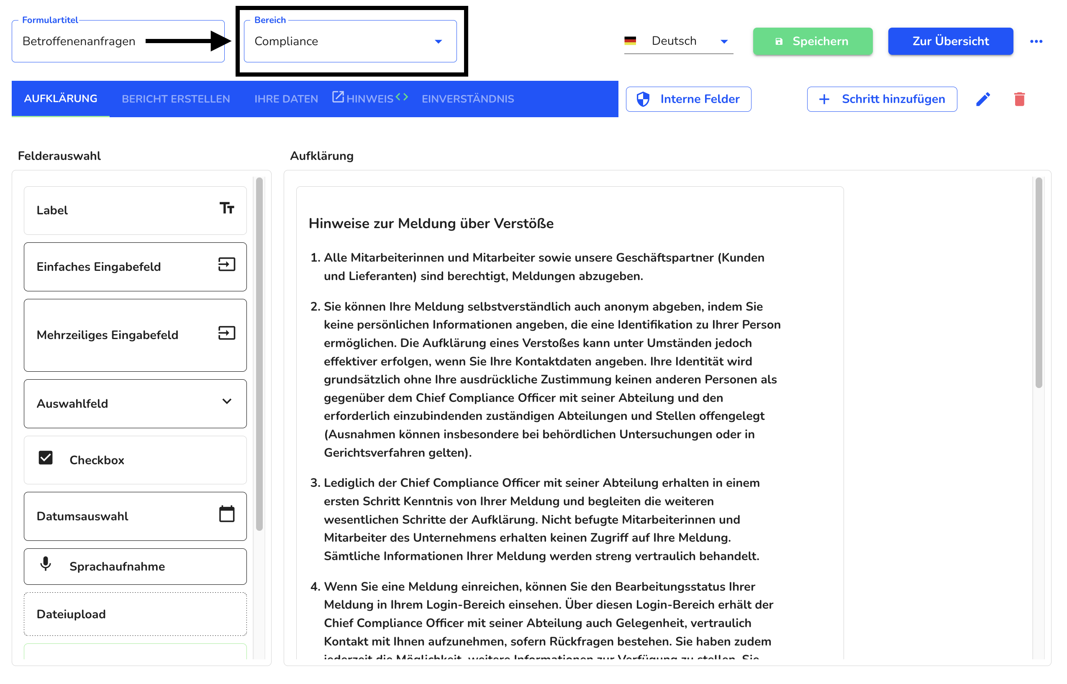Click heading 'Hinweise zur Meldung über Verstöße'
This screenshot has height=684, width=1067.
[x=431, y=224]
